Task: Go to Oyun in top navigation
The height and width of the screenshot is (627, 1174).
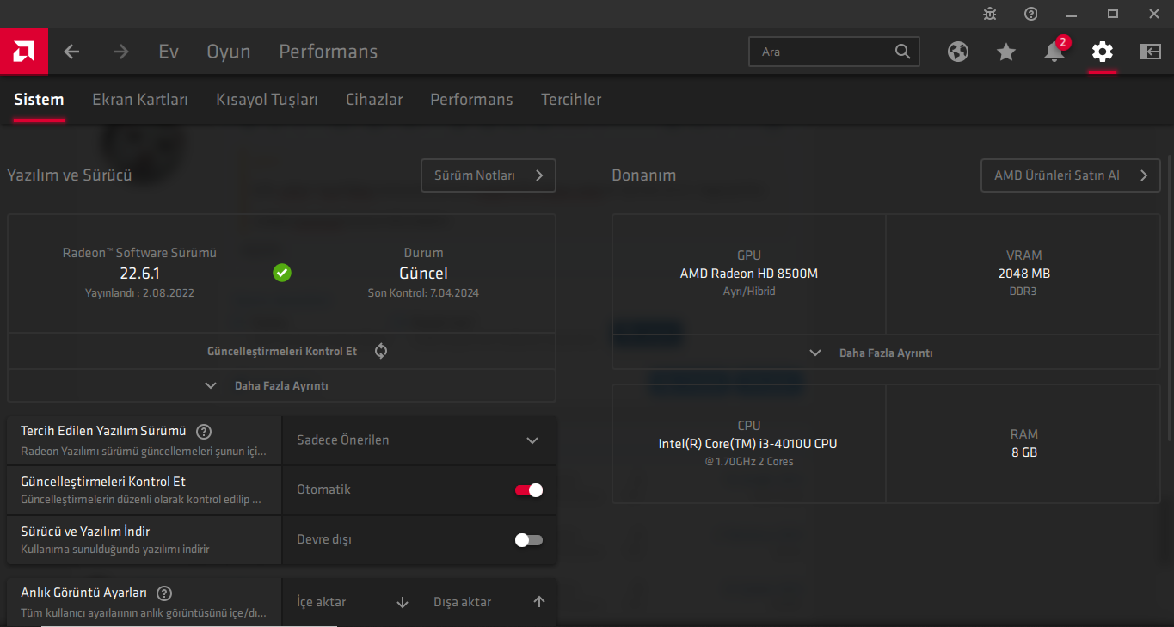Action: tap(229, 52)
